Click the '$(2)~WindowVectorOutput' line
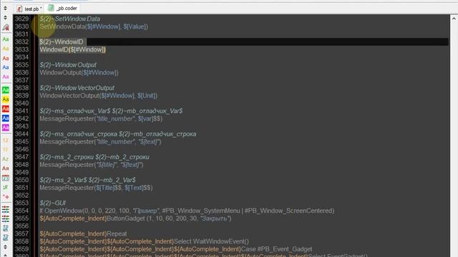Screen dimensions: 458x257 point(77,88)
